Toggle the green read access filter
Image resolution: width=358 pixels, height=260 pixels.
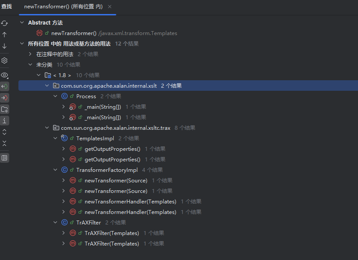[4, 86]
